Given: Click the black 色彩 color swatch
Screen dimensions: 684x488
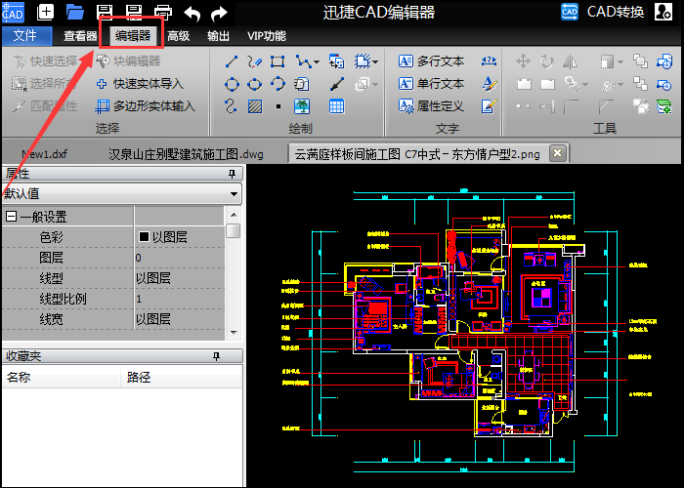Looking at the screenshot, I should [x=144, y=237].
